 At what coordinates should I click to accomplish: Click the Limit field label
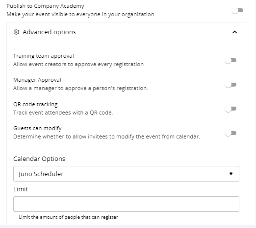click(x=21, y=189)
